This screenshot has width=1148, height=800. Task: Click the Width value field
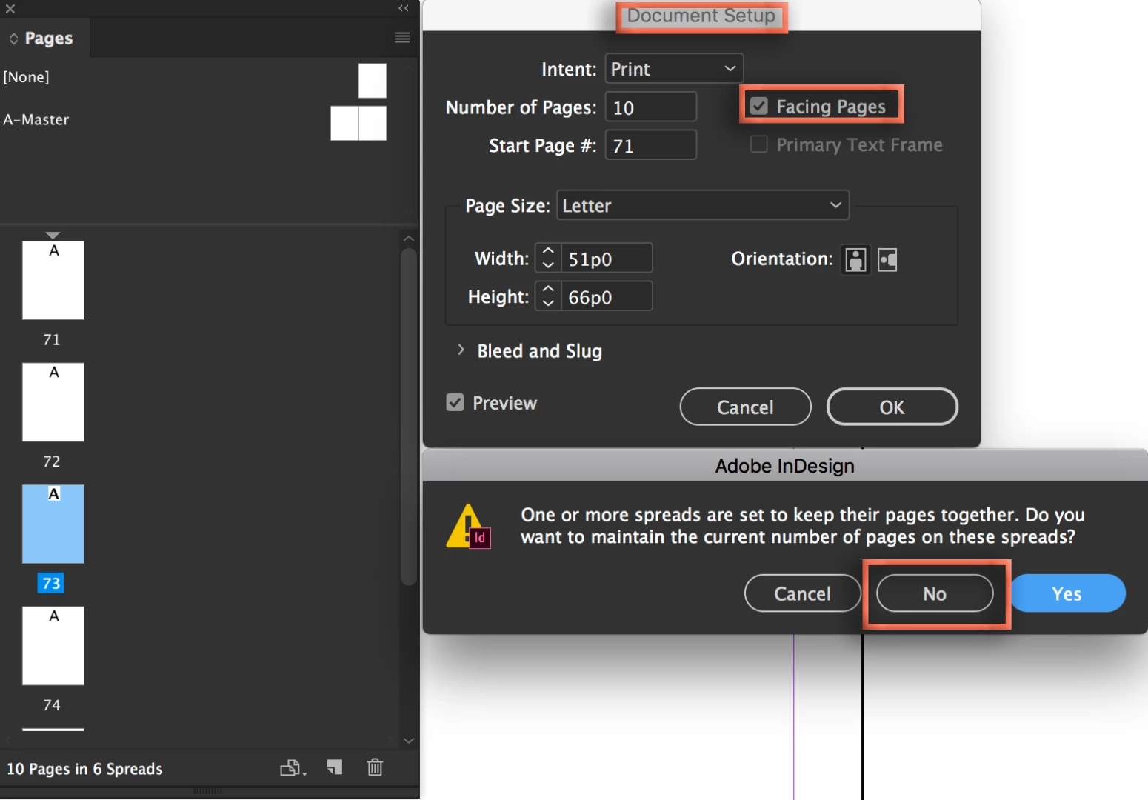click(607, 259)
